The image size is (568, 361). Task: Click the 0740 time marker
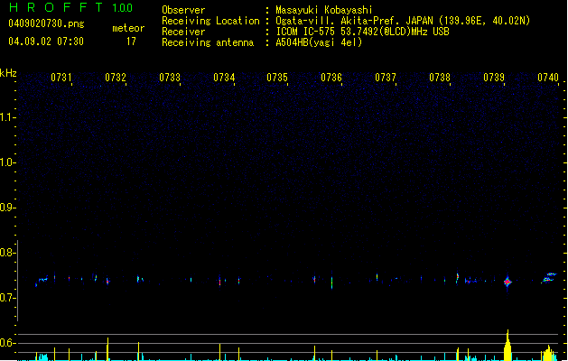pyautogui.click(x=548, y=78)
